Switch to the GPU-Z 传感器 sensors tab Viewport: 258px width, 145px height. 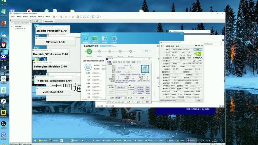pos(168,46)
